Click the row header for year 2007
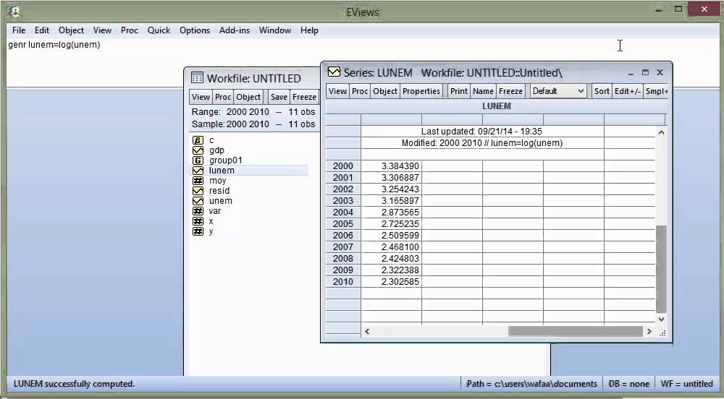 (x=343, y=247)
